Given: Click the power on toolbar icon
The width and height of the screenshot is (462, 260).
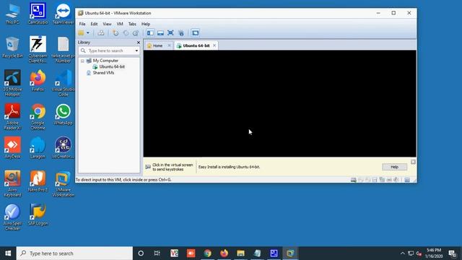Looking at the screenshot, I should [81, 33].
